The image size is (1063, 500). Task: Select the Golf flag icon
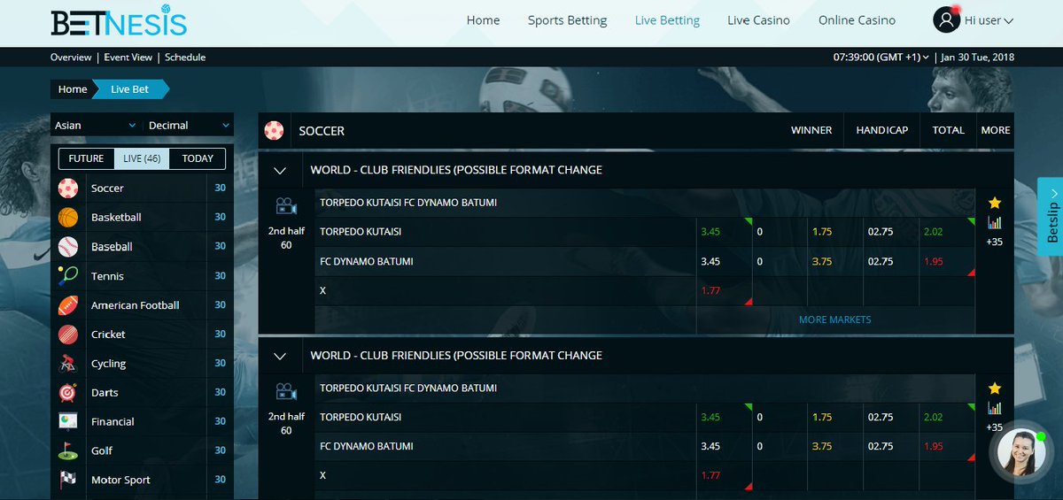pos(68,450)
